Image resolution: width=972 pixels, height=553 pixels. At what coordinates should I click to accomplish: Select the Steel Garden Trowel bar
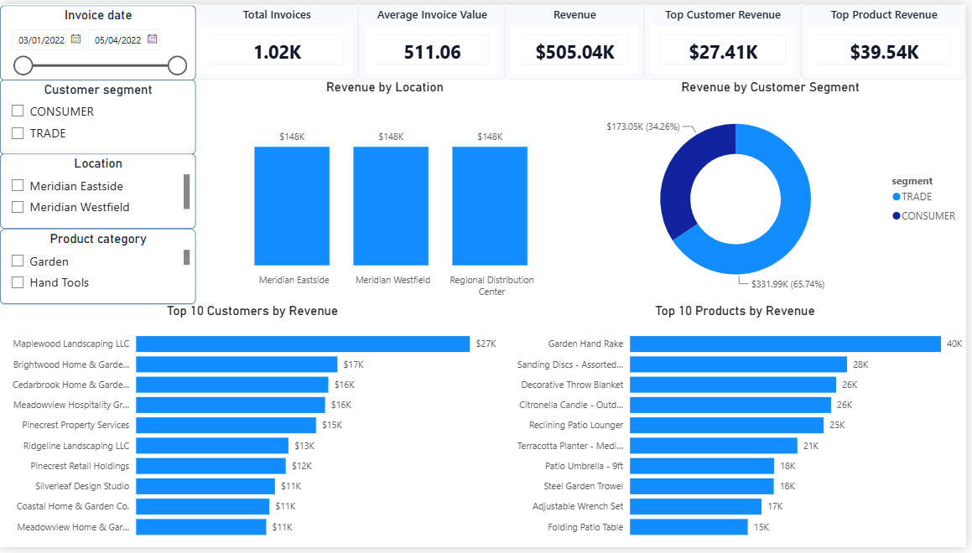pos(702,486)
